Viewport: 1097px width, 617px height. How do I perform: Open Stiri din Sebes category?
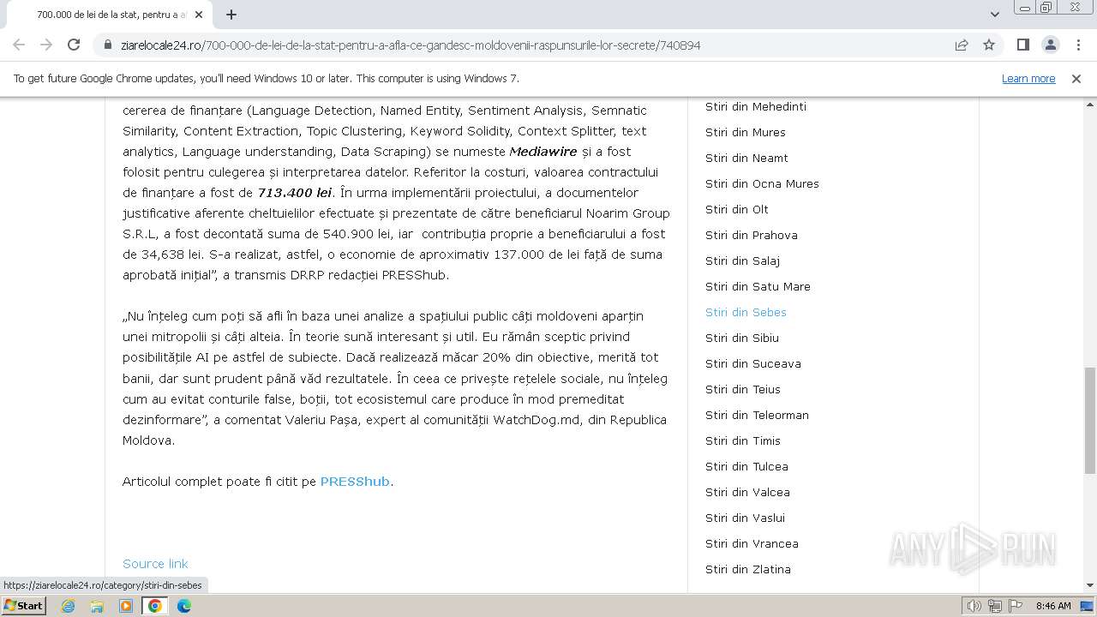tap(746, 312)
